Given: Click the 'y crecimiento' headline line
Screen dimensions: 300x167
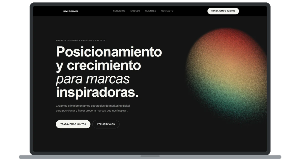Looking at the screenshot, I should [x=98, y=66].
